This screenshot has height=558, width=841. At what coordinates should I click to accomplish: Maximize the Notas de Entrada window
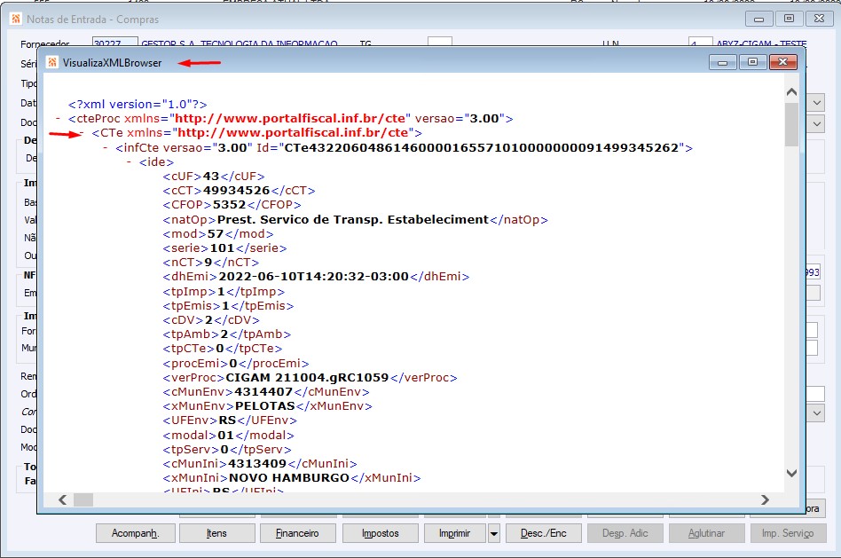tap(789, 19)
